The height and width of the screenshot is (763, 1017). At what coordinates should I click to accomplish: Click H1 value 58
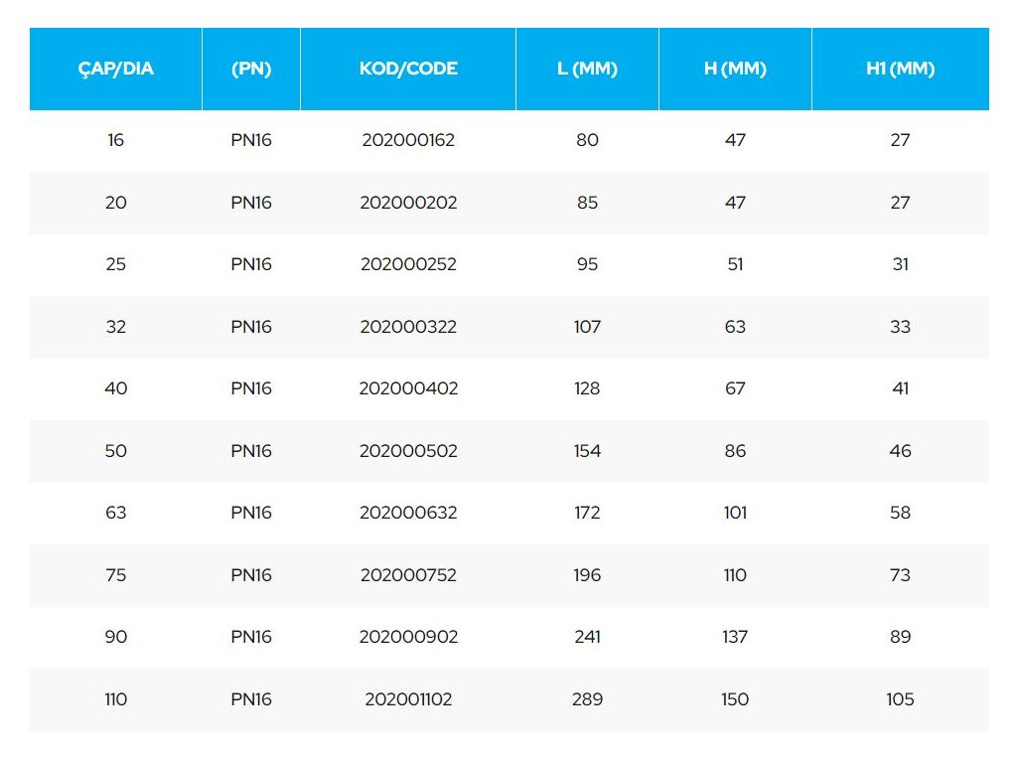click(900, 513)
